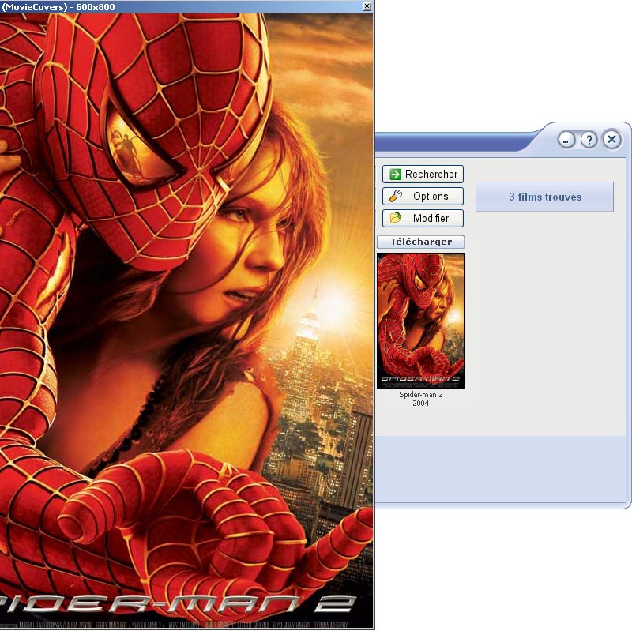The height and width of the screenshot is (631, 632).
Task: Click the folder icon on Modifier
Action: click(x=396, y=218)
